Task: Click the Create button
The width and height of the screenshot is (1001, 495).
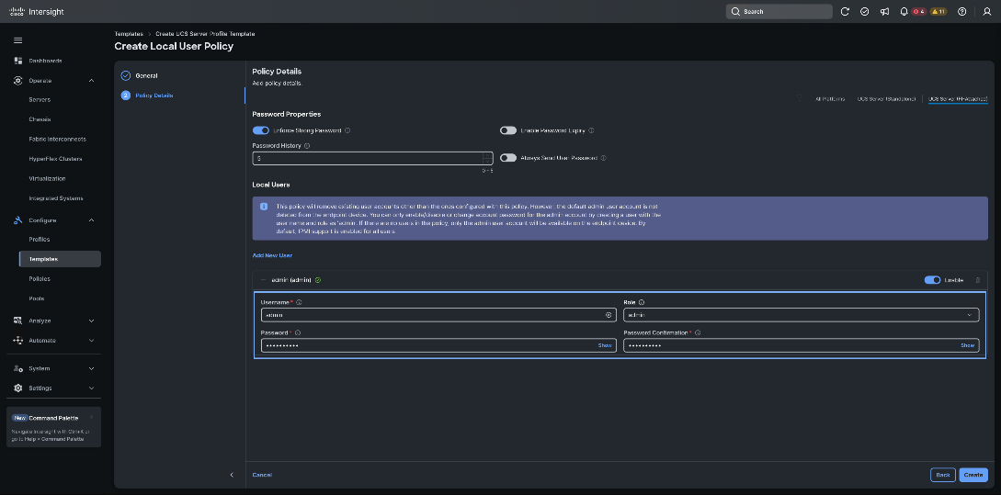Action: tap(973, 475)
